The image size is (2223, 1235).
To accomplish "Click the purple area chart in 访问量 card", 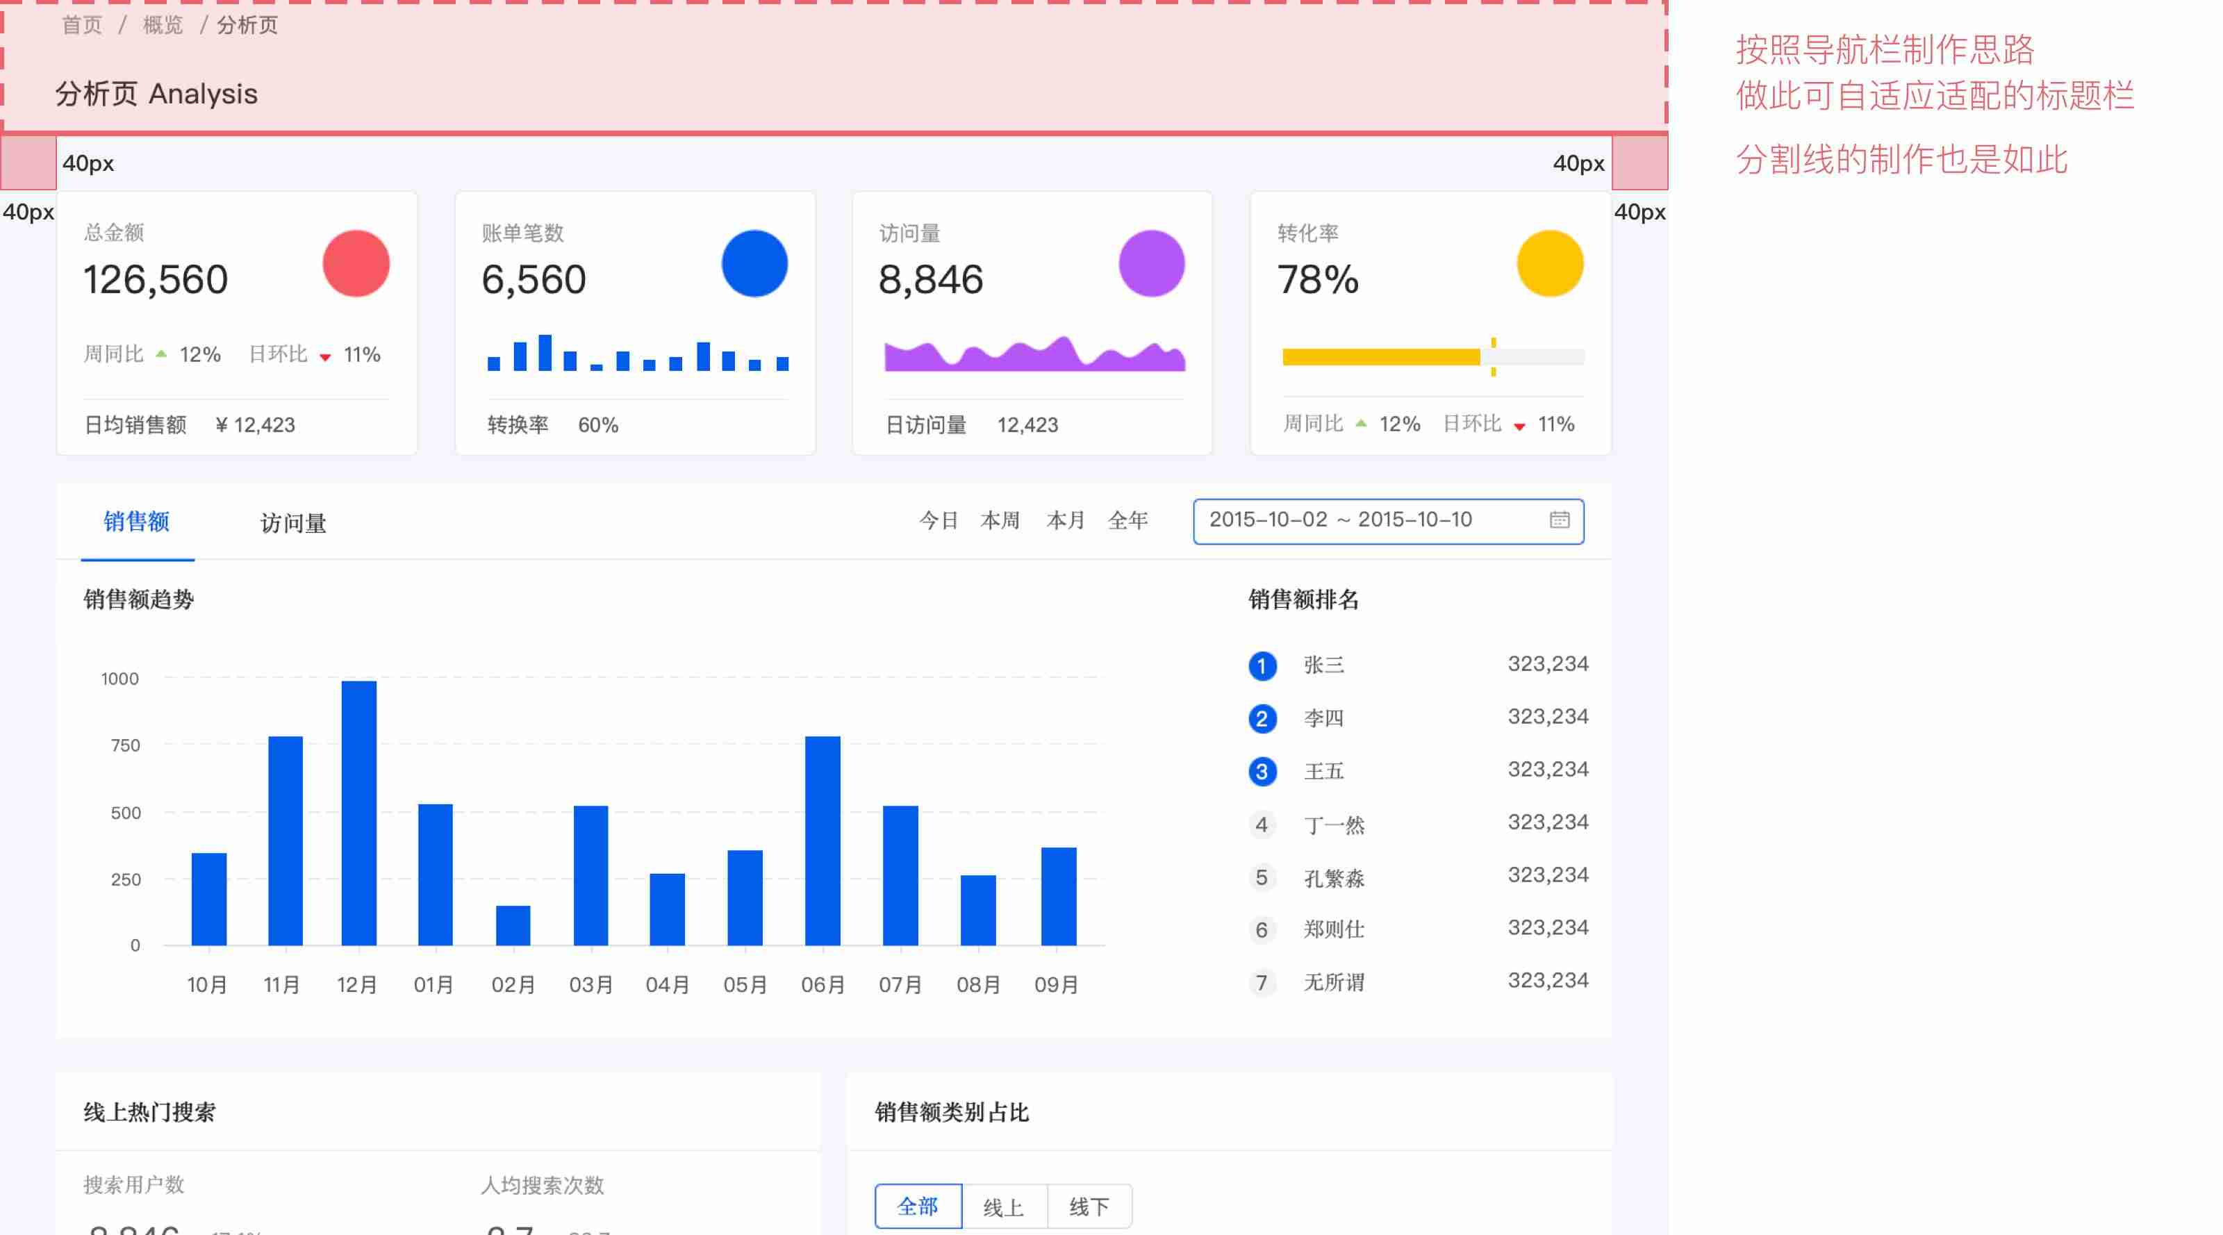I will [1034, 354].
